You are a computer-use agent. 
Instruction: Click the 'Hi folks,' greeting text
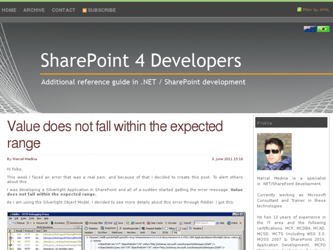pos(15,169)
